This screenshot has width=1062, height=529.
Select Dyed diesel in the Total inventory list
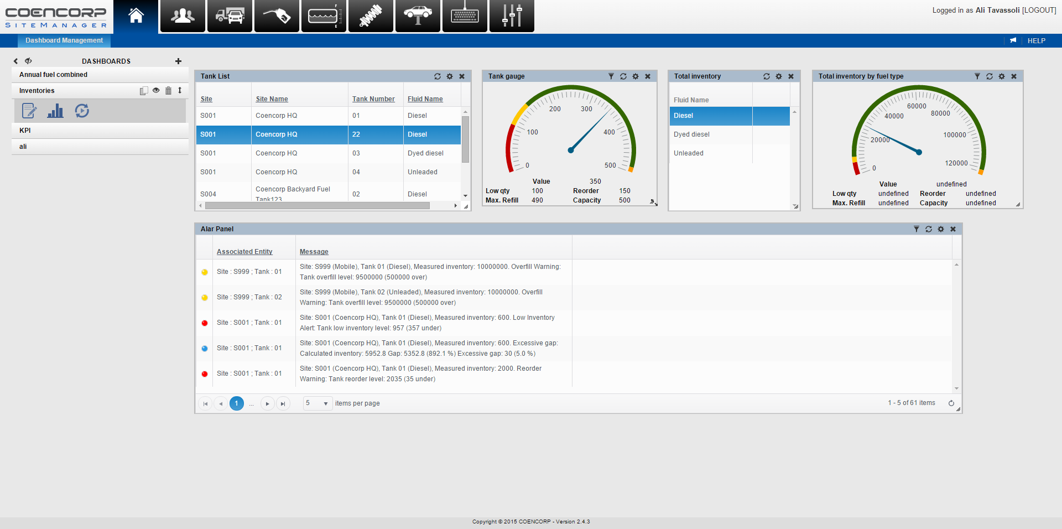point(691,134)
